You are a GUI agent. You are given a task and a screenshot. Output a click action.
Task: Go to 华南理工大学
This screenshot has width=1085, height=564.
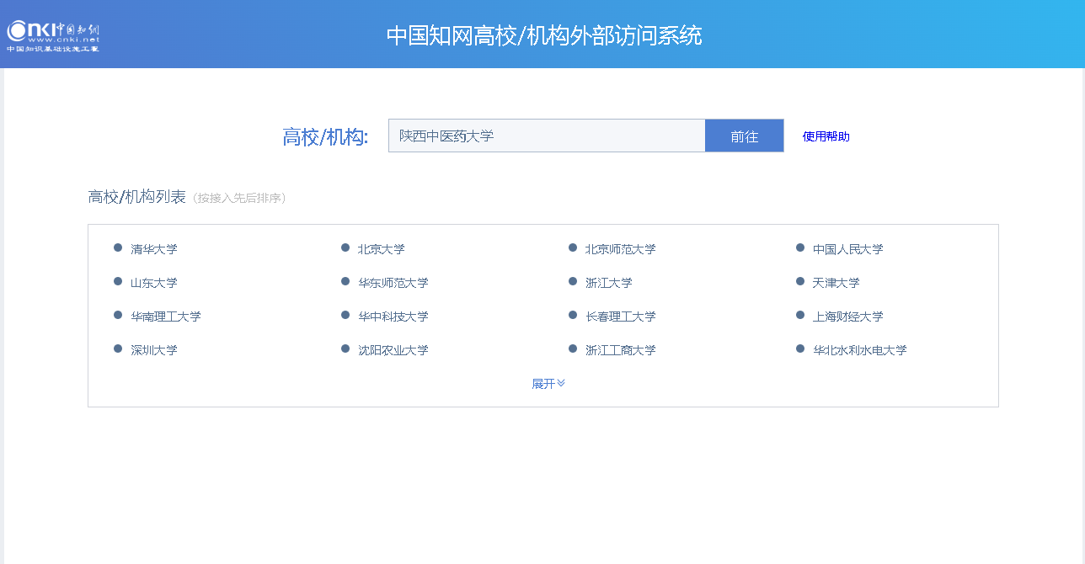point(166,317)
